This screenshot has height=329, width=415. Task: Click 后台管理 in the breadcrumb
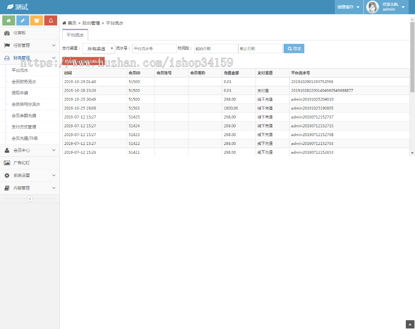click(x=91, y=23)
